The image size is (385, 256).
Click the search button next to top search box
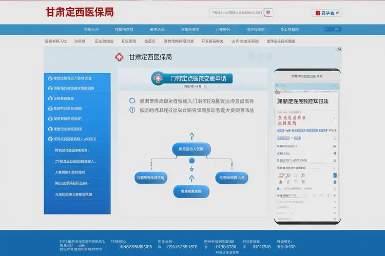point(268,13)
